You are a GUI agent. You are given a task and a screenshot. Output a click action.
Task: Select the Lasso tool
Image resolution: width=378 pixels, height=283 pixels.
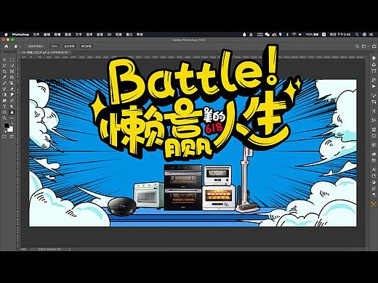pos(4,65)
